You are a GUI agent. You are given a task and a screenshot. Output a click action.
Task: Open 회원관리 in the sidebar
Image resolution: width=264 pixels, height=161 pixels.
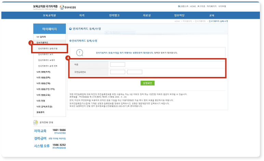point(40,112)
